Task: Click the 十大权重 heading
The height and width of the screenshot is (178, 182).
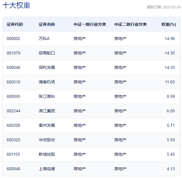Action: (16, 5)
